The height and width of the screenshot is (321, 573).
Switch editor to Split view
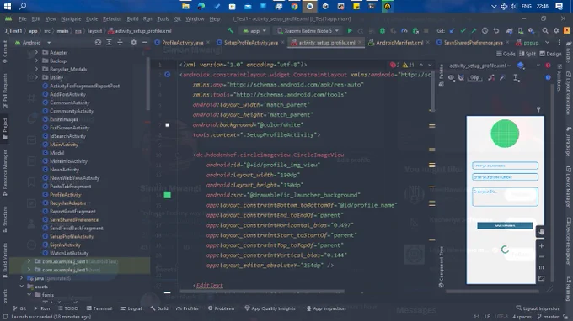pyautogui.click(x=527, y=54)
